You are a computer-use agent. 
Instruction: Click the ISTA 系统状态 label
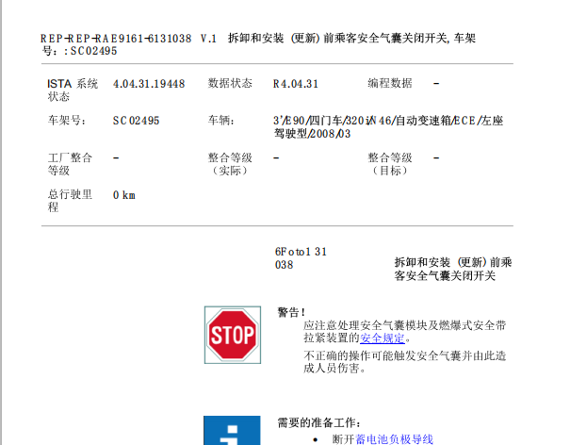[73, 91]
